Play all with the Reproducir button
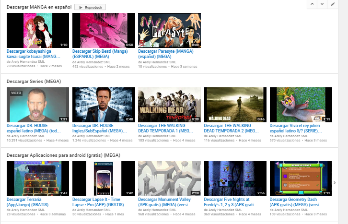The height and width of the screenshot is (224, 348). click(90, 7)
